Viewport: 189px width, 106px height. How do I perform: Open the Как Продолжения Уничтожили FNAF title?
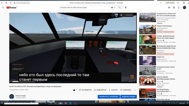164,90
